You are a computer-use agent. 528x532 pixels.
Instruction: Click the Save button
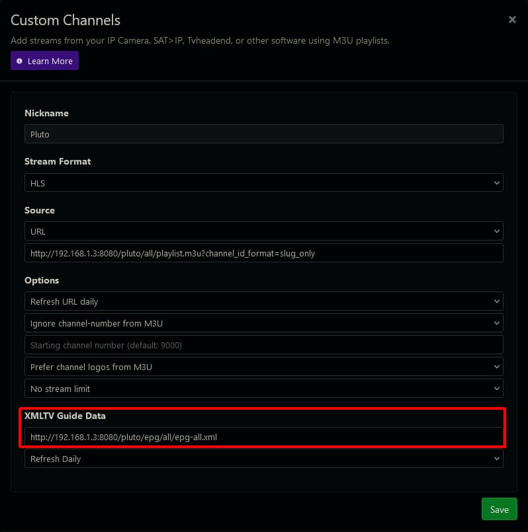(499, 509)
